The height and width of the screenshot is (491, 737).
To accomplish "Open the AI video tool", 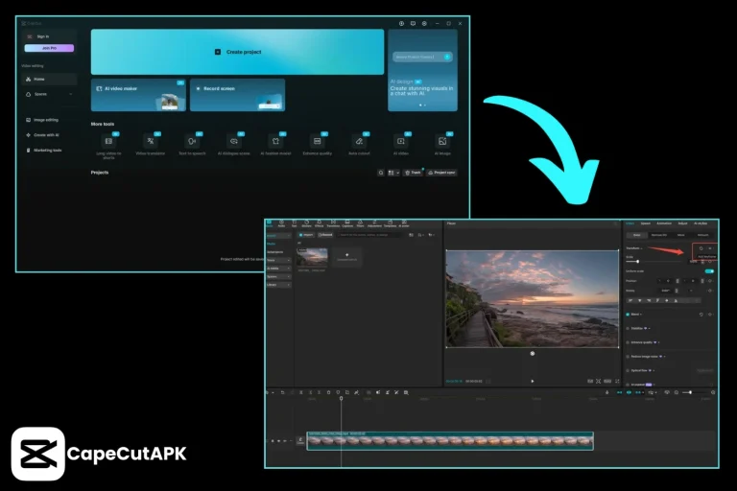I will tap(401, 144).
